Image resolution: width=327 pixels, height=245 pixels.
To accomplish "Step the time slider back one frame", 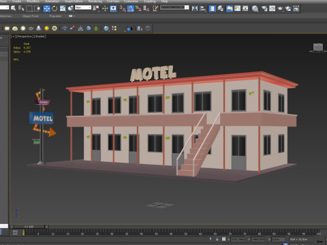I will tap(12, 227).
